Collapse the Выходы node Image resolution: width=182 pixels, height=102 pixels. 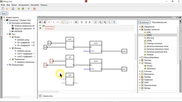click(10, 48)
